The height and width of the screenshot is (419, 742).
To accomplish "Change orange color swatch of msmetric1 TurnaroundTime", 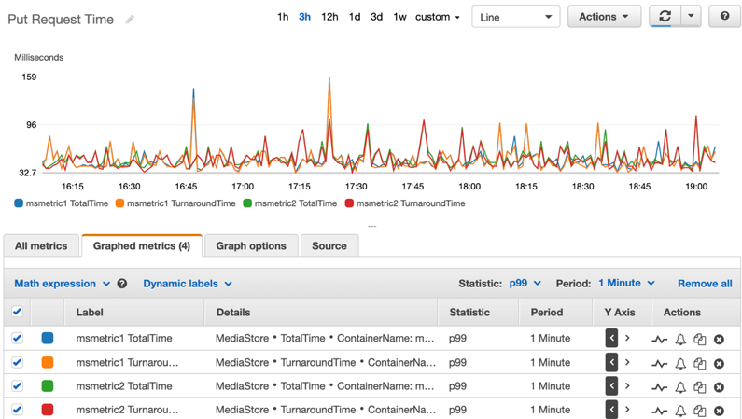I will point(48,362).
